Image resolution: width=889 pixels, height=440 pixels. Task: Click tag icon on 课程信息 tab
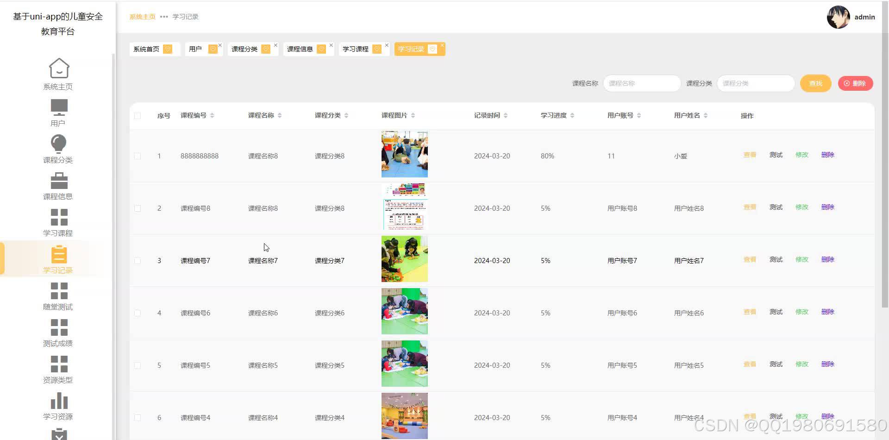(x=321, y=49)
